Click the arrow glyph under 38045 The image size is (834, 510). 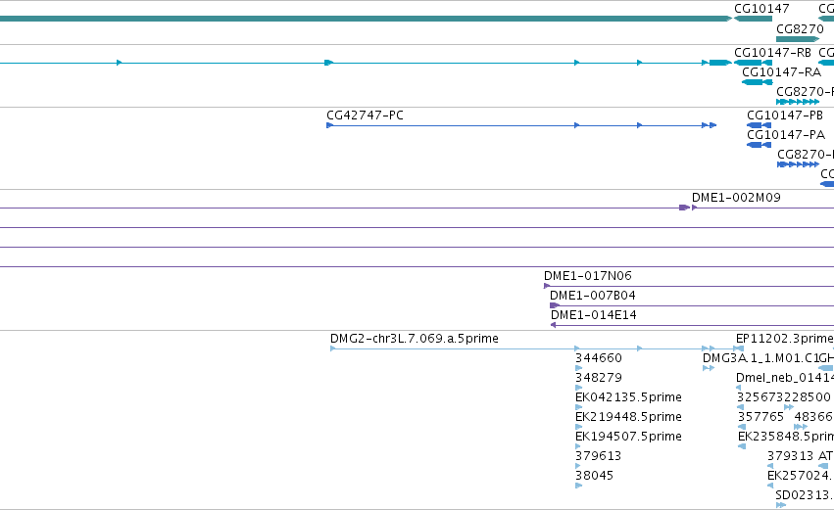(578, 486)
